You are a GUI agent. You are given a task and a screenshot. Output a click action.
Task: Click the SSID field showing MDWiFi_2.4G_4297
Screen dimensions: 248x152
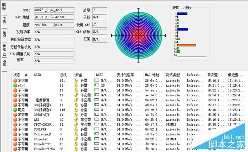click(x=54, y=10)
